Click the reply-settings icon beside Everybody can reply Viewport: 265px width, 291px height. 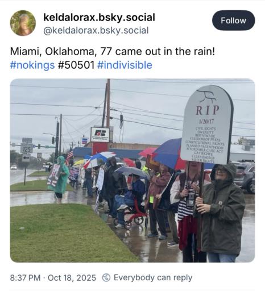[106, 278]
